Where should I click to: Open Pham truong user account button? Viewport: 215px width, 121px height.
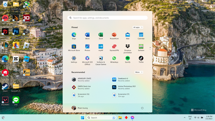point(80,108)
